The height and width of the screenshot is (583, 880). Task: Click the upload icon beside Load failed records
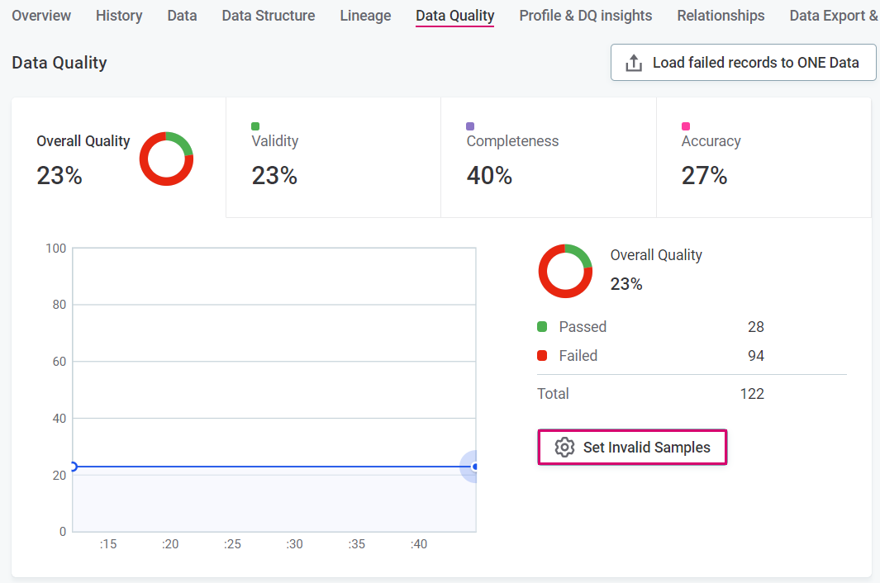pos(634,63)
